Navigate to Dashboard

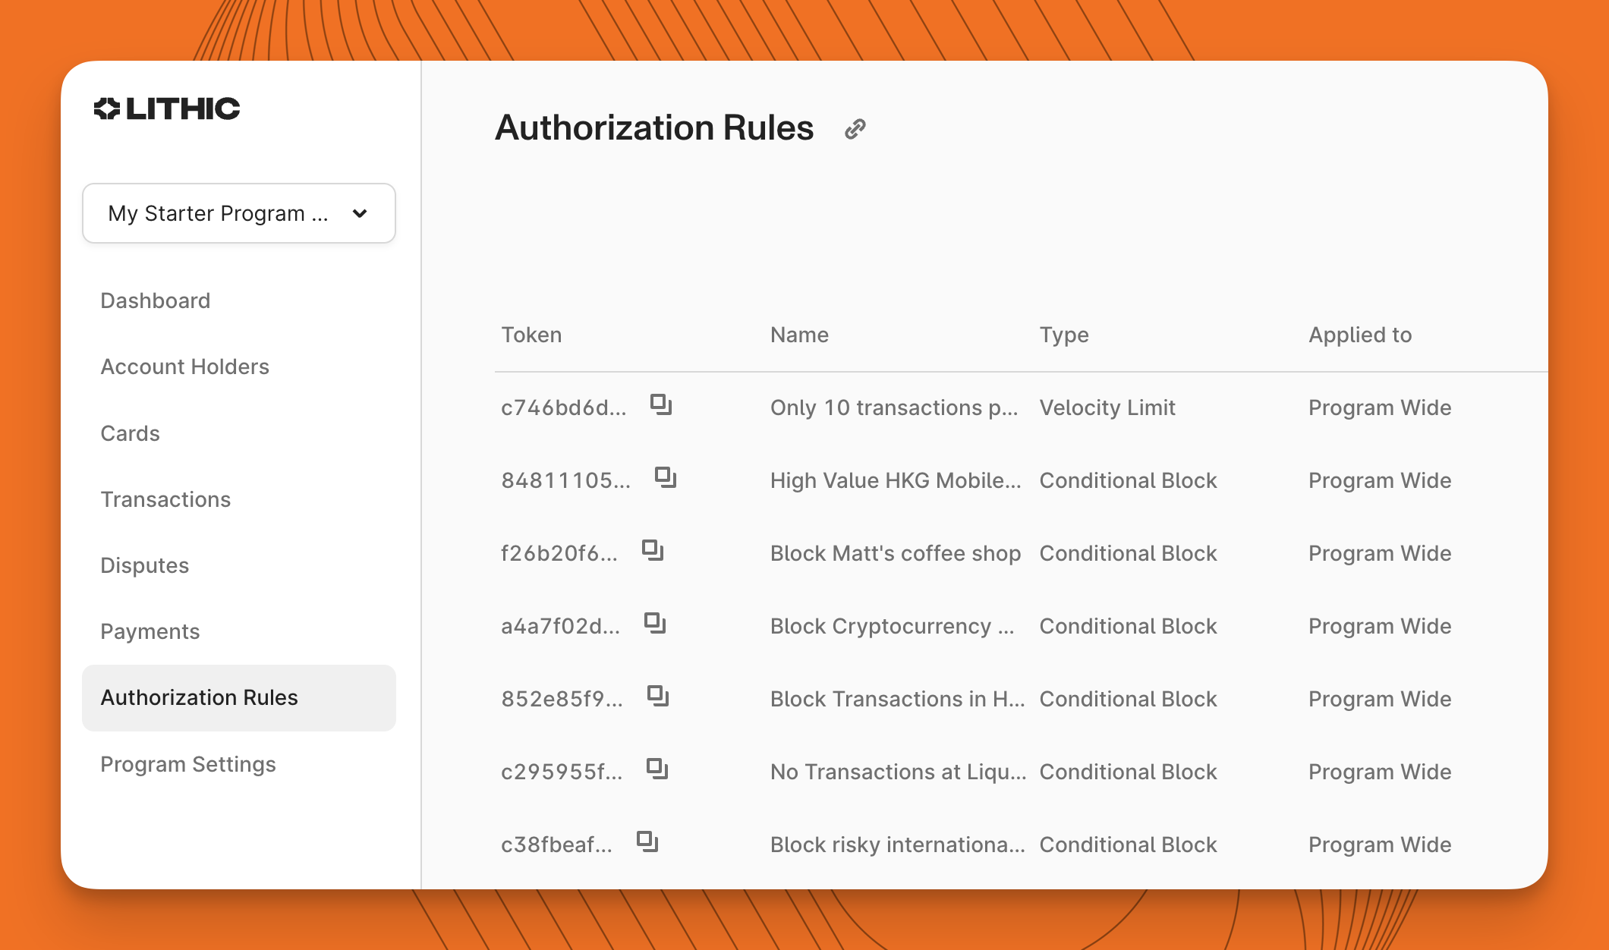tap(155, 300)
